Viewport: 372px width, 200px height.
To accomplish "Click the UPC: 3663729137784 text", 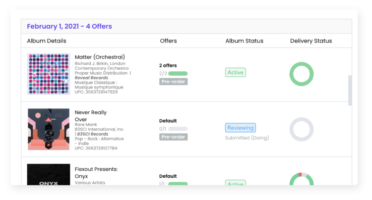I will [96, 149].
